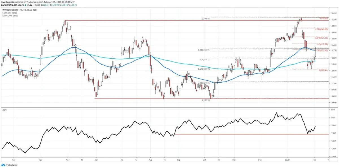Click the 148.00 price axis label

(334, 26)
